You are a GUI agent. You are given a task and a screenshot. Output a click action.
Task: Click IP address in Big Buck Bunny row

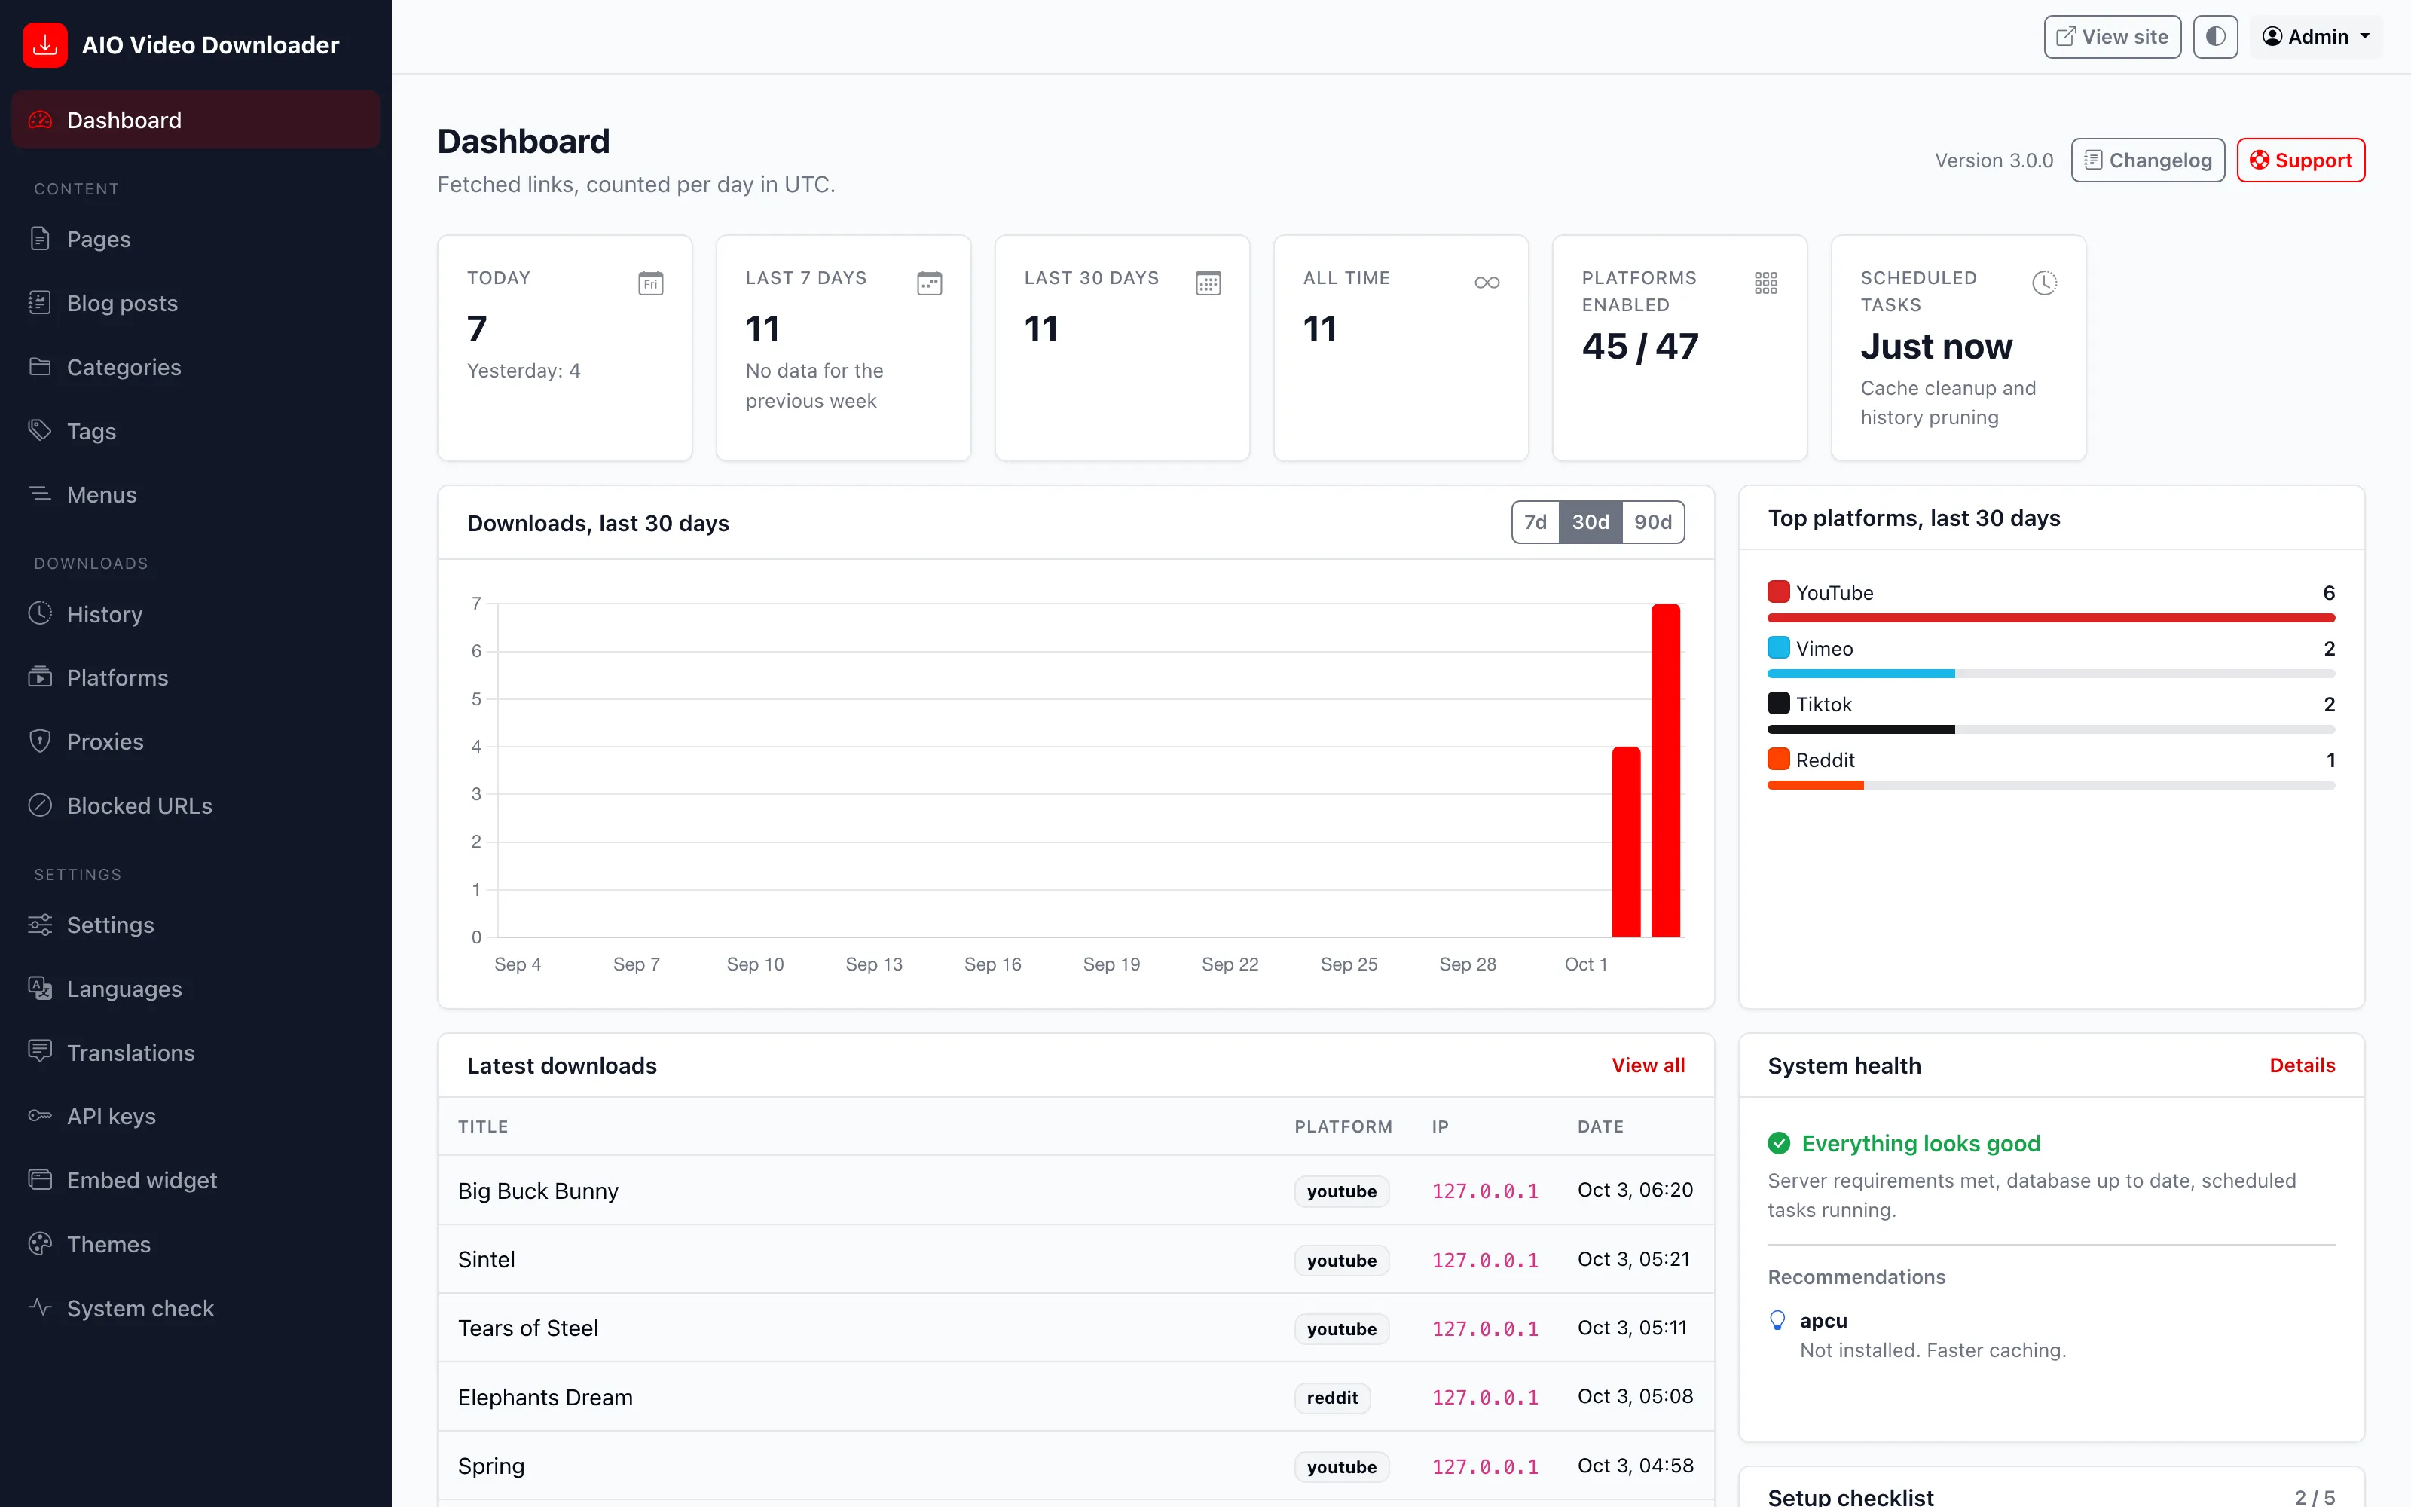[x=1484, y=1191]
